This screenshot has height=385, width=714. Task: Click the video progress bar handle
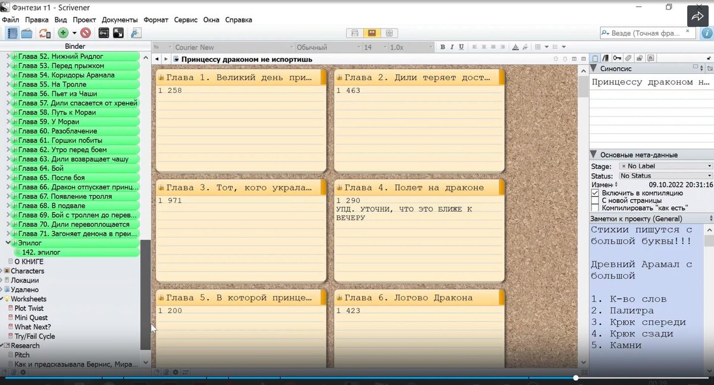click(x=576, y=378)
